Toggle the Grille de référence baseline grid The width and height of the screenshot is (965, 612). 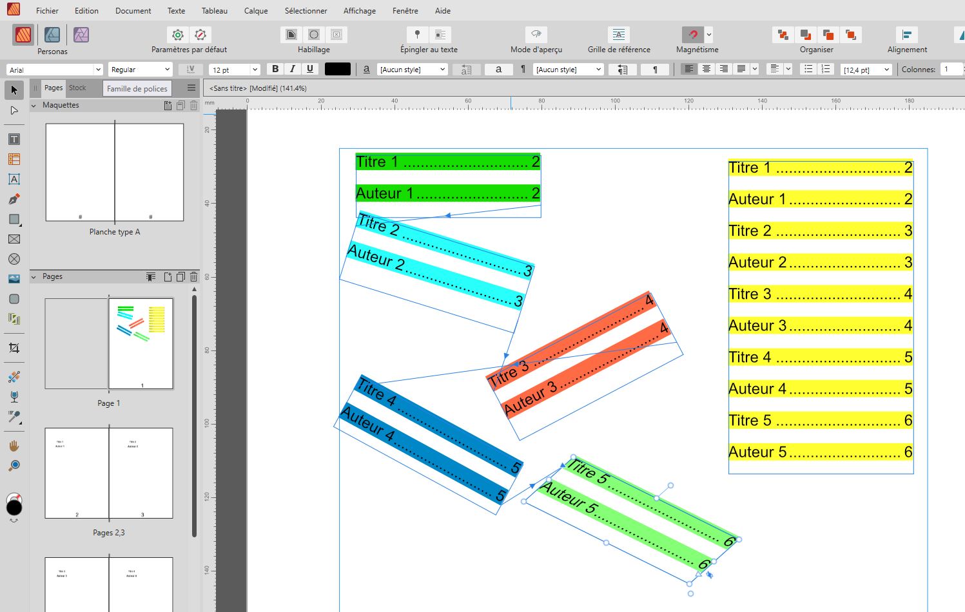tap(619, 35)
